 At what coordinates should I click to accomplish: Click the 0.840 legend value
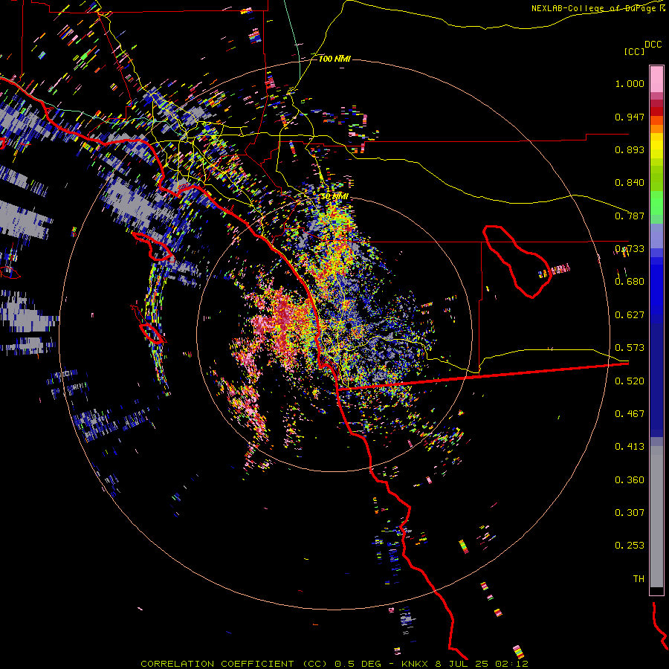point(630,183)
